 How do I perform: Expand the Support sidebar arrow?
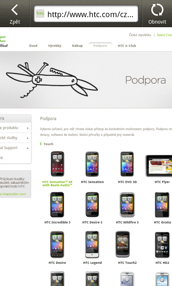coord(28,148)
